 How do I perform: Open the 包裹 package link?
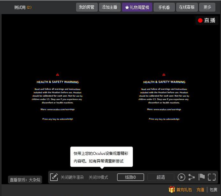(x=213, y=190)
